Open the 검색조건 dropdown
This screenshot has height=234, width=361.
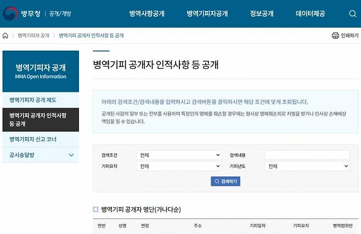click(178, 155)
